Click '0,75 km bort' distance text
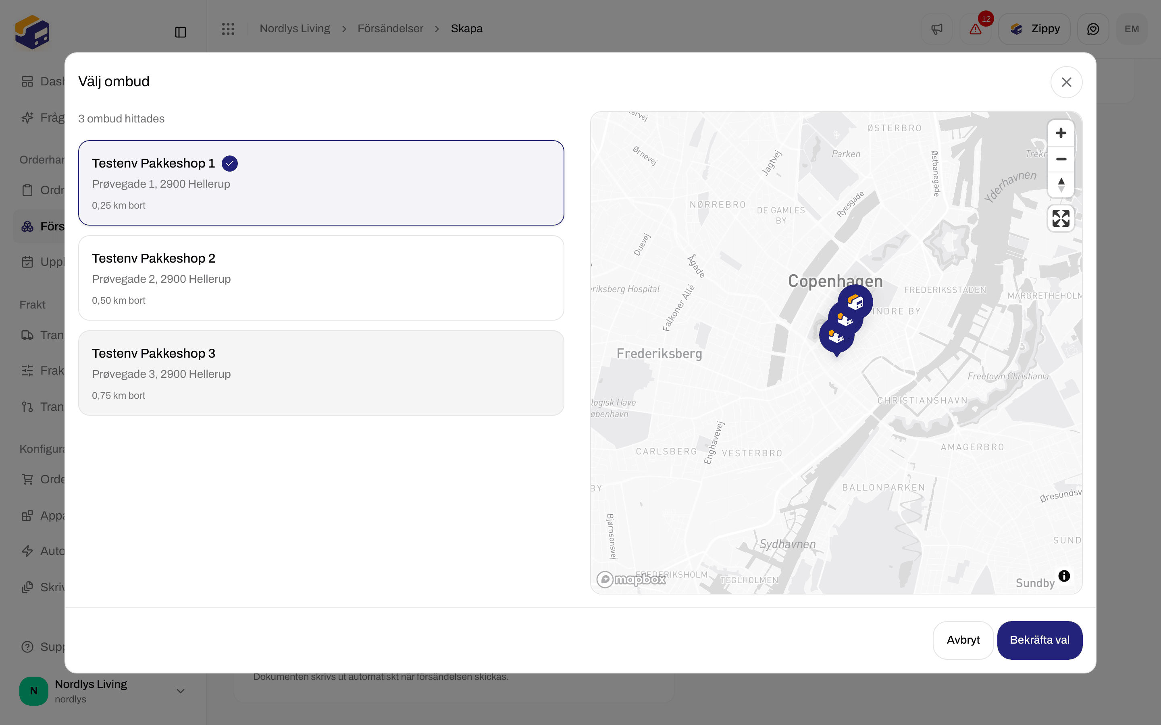The width and height of the screenshot is (1161, 725). 119,396
